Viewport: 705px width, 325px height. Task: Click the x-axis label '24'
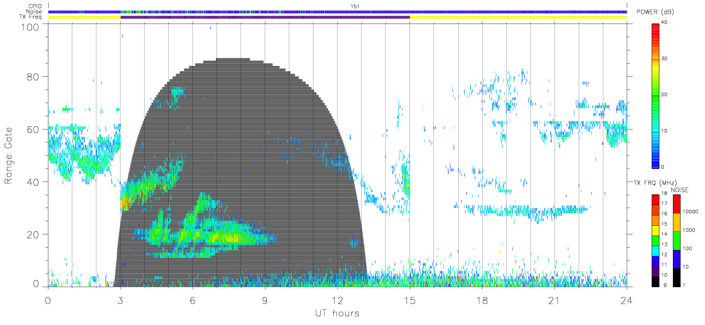[x=626, y=300]
